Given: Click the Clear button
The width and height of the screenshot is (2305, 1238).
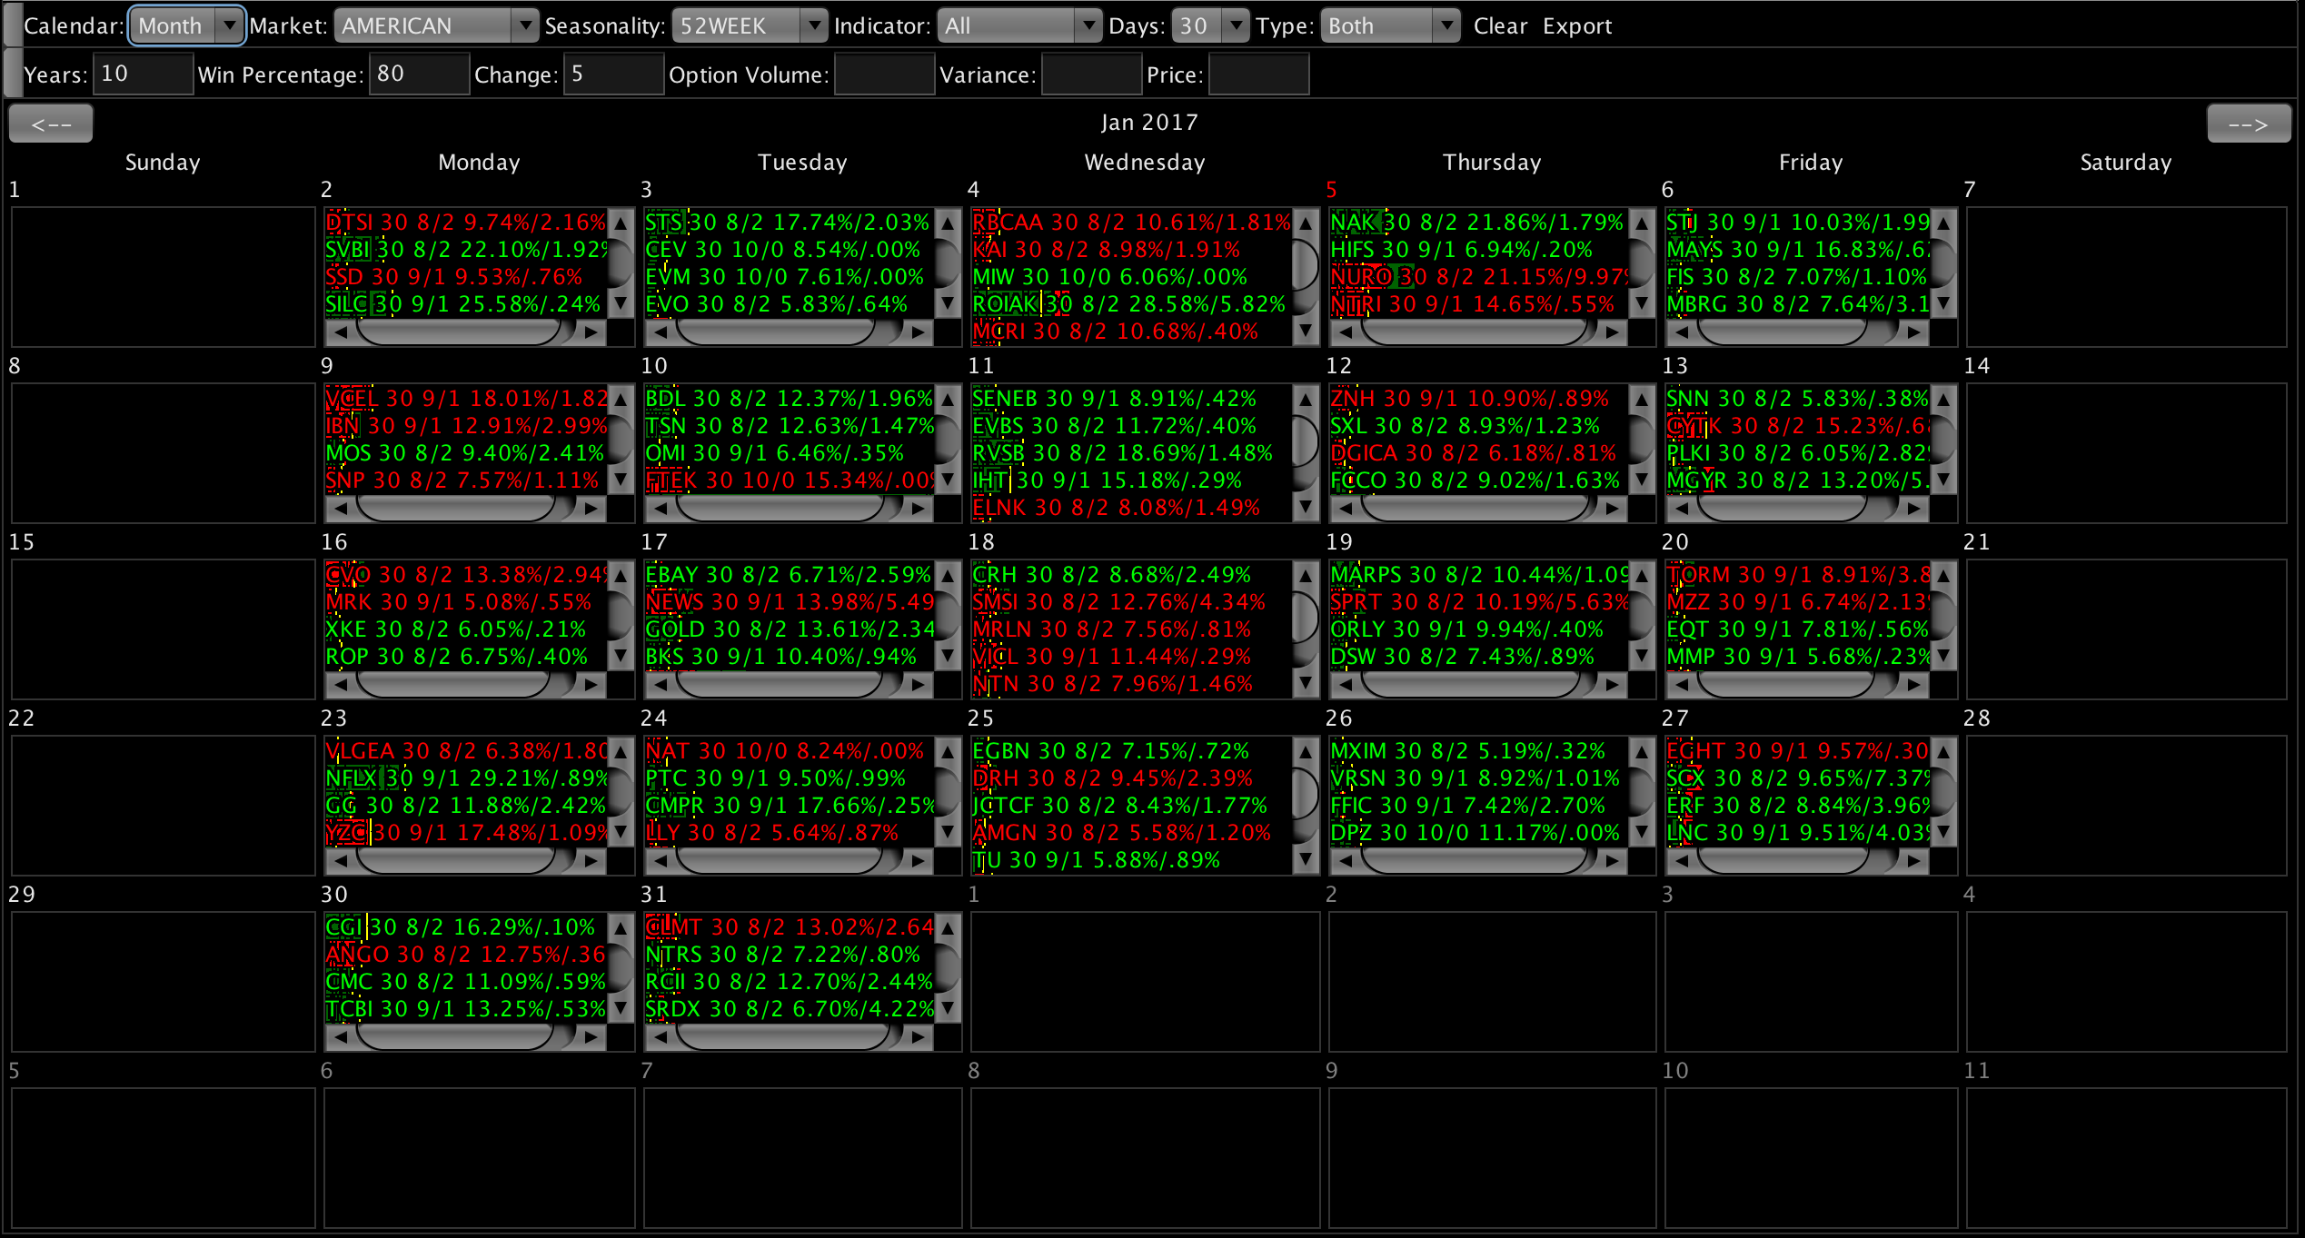Looking at the screenshot, I should [1500, 26].
